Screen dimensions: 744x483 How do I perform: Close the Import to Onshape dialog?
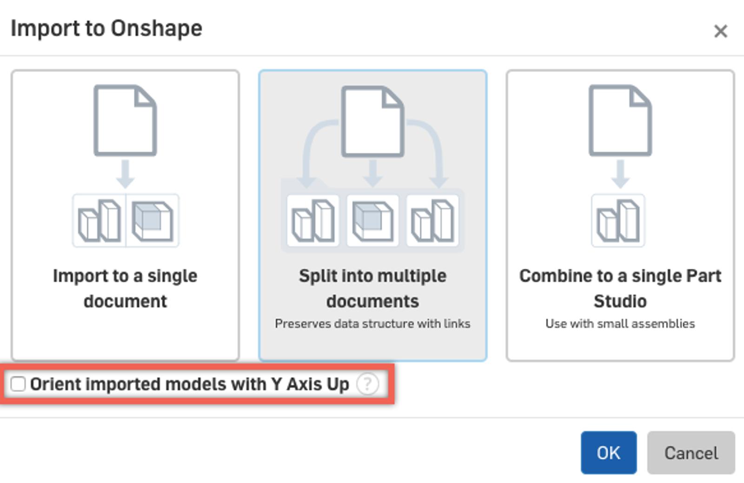pyautogui.click(x=720, y=31)
